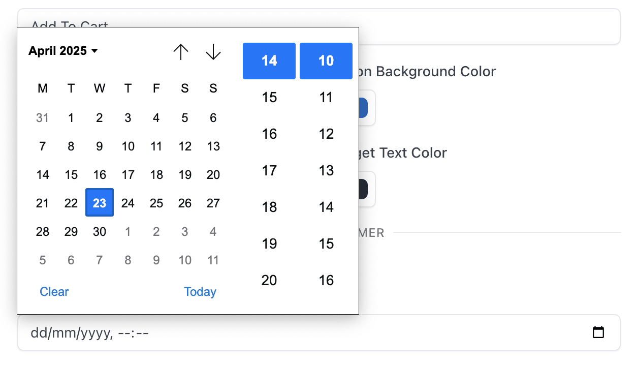Screen dimensions: 637x365
Task: Choose April 30 in the calendar
Action: point(100,232)
